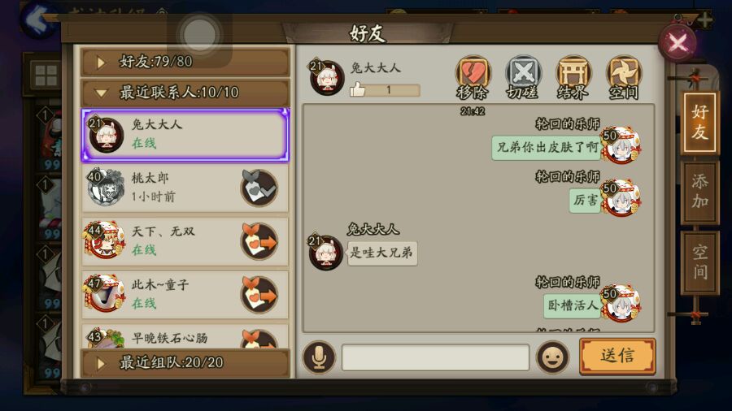Expand the 最近组队:20/20 section
This screenshot has width=732, height=411.
coord(185,362)
